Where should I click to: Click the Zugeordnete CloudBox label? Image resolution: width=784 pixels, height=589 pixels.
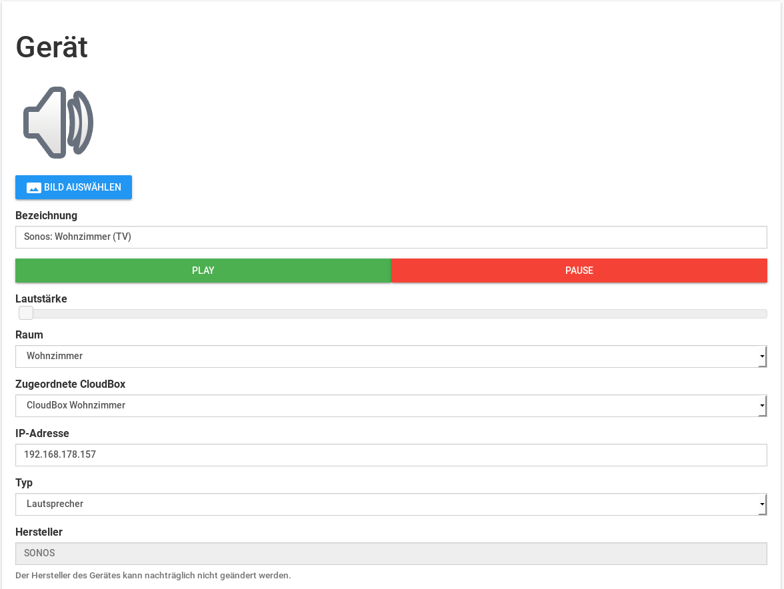[70, 384]
